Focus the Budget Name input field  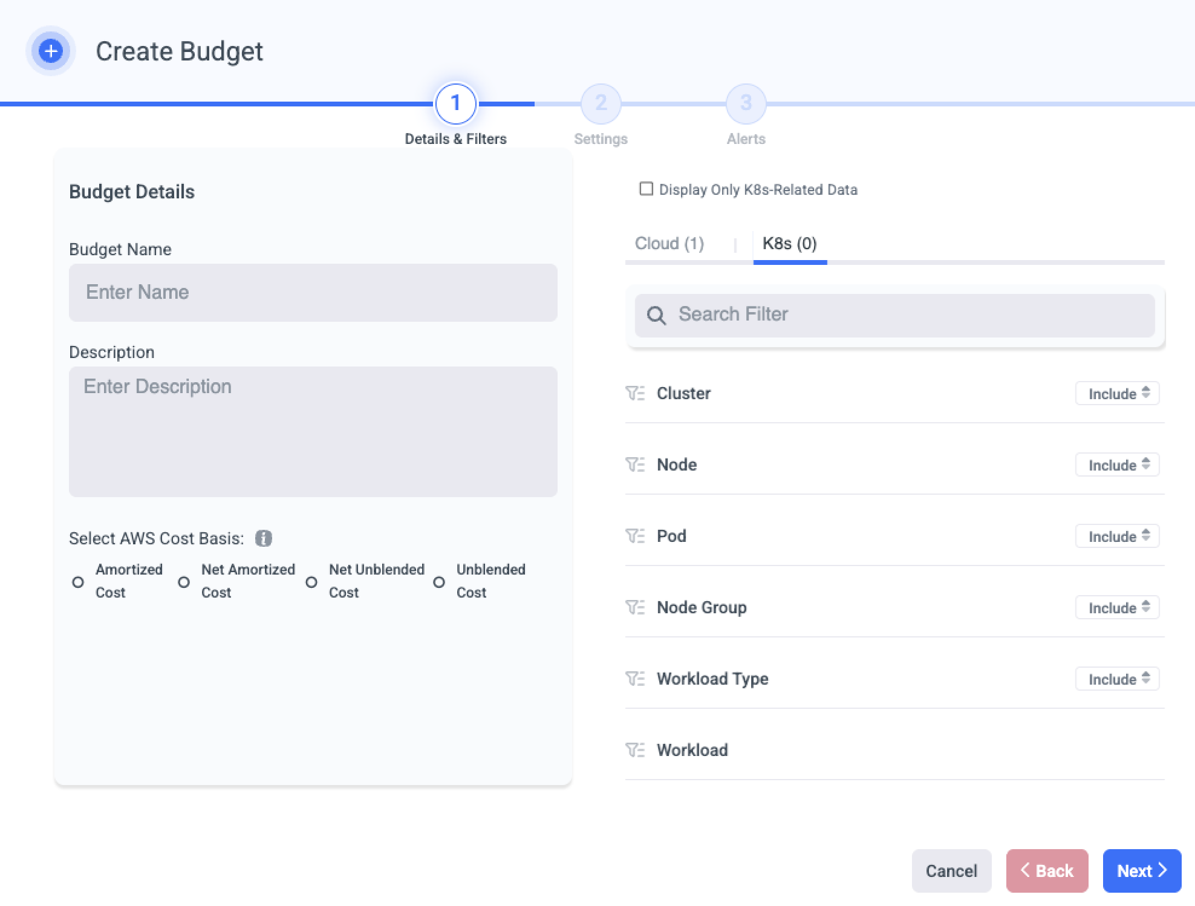click(x=313, y=292)
